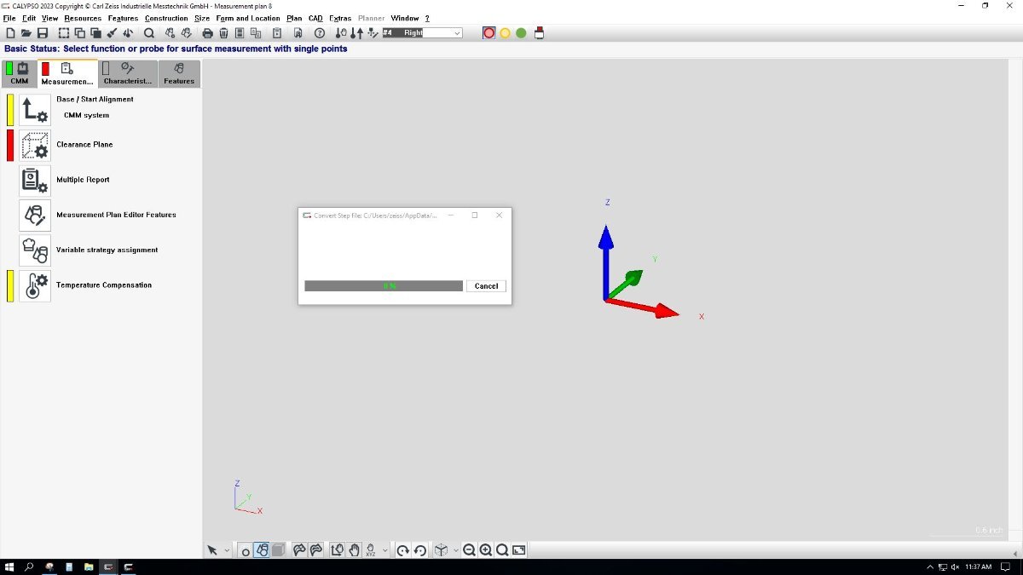
Task: Click the red stop light circle
Action: [x=488, y=33]
